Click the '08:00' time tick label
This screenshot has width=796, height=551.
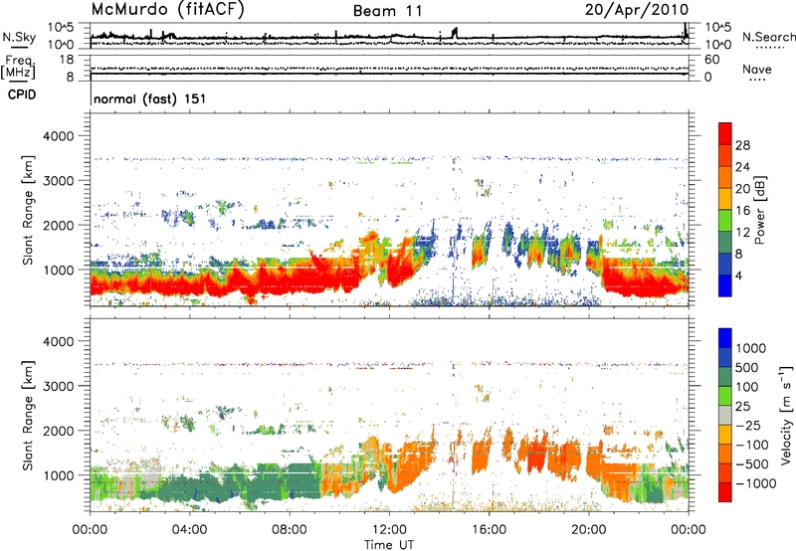click(290, 530)
